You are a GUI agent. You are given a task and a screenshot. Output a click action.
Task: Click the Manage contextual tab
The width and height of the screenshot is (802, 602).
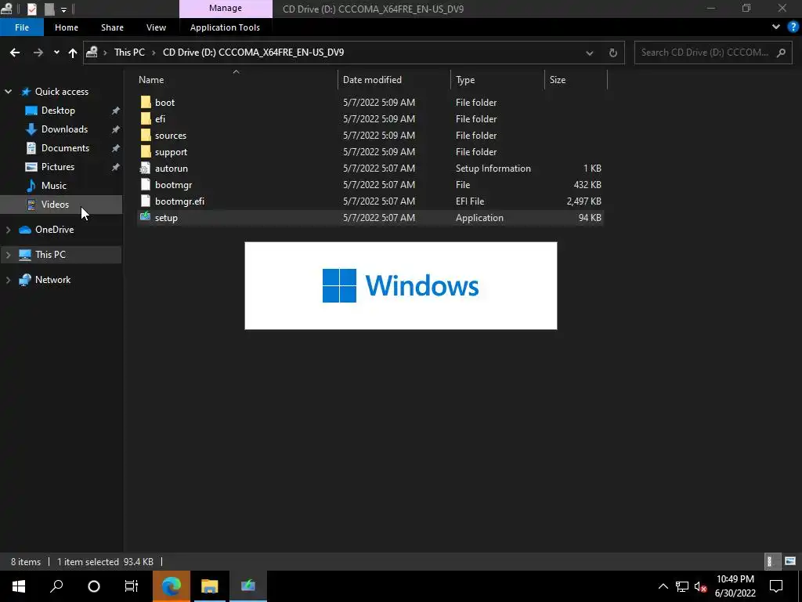[226, 8]
